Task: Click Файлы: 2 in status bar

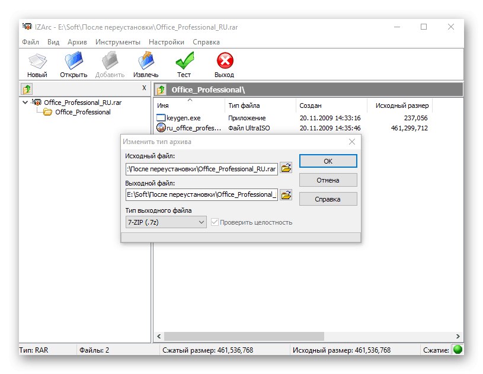Action: pyautogui.click(x=94, y=350)
